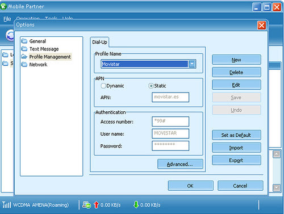Click the Password field

click(x=170, y=146)
